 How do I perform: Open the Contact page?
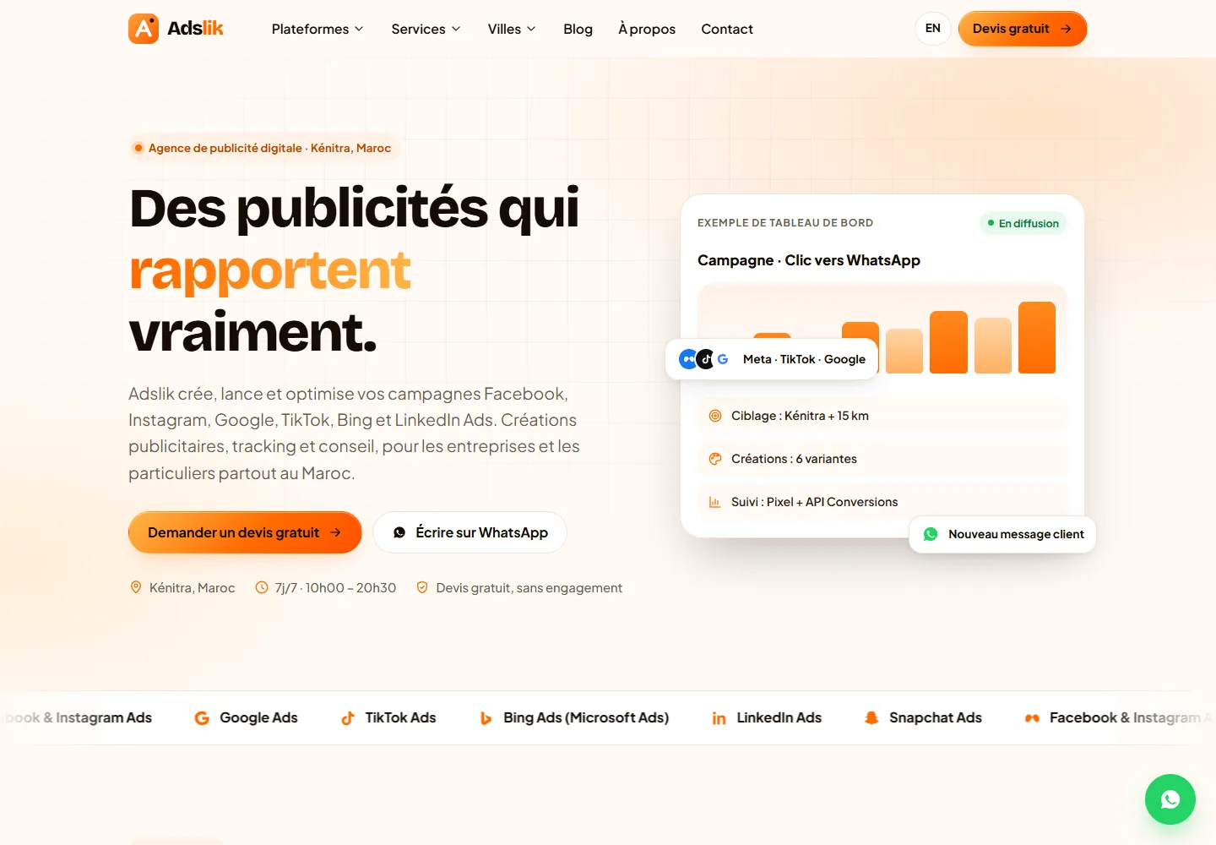click(727, 29)
